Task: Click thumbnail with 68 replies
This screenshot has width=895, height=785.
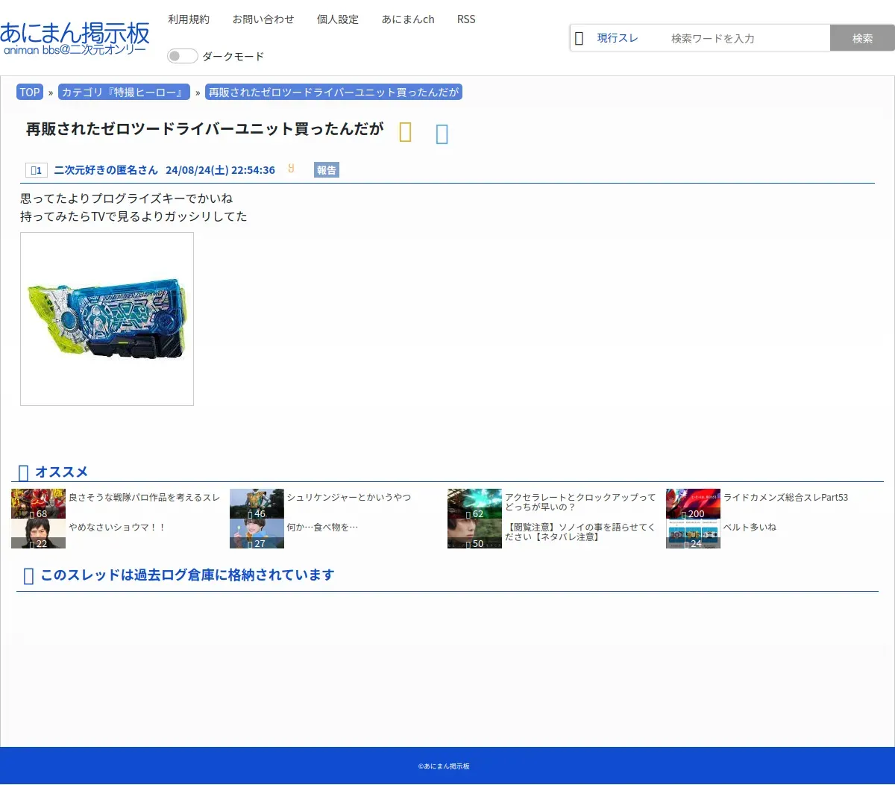Action: point(38,504)
